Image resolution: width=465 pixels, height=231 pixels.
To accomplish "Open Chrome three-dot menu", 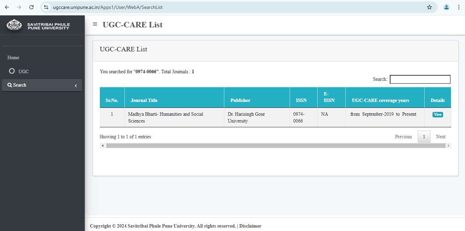I will 459,7.
